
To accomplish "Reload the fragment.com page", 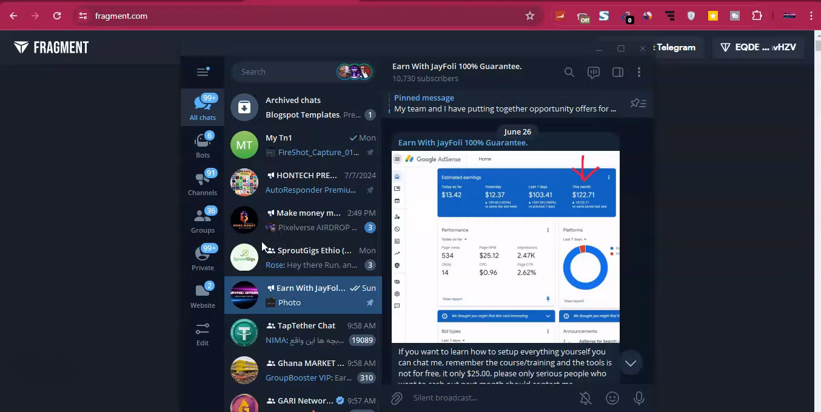I will (57, 16).
